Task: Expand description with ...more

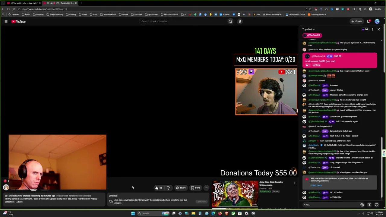Action: 19,202
